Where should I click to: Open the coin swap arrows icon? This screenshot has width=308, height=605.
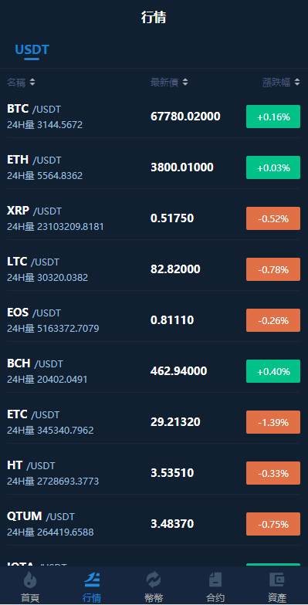click(x=154, y=580)
